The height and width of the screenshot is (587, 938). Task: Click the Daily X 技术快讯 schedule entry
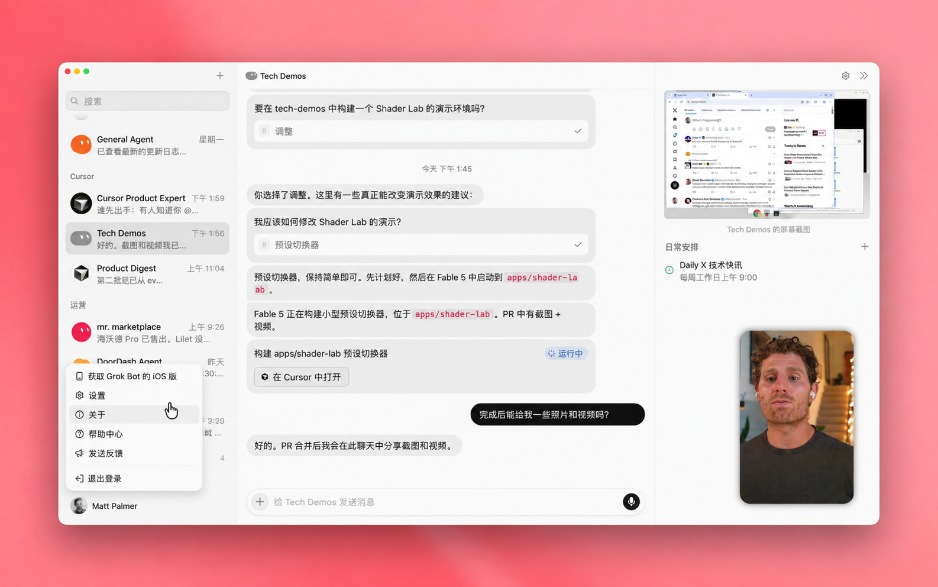point(766,271)
